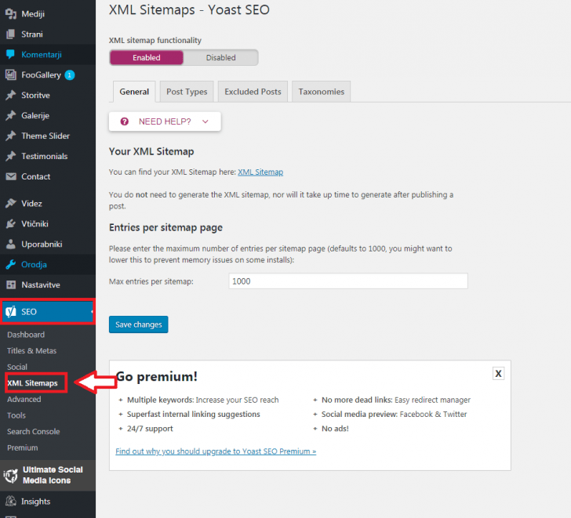Viewport: 571px width, 518px height.
Task: Click the Strani pages icon
Action: tap(11, 34)
